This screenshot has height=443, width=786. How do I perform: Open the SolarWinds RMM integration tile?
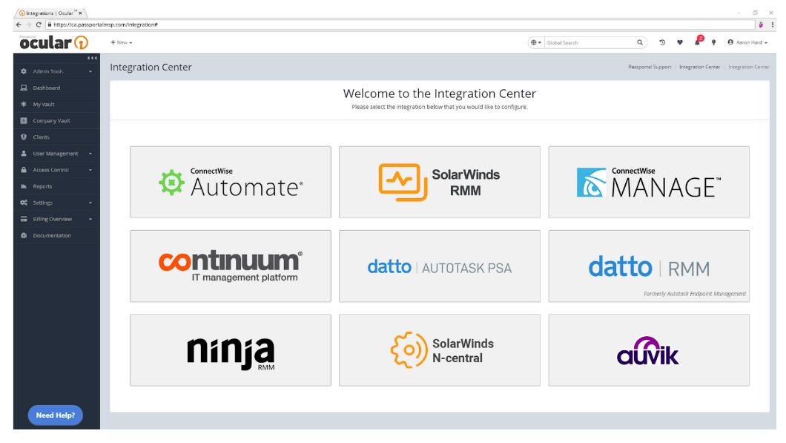439,182
